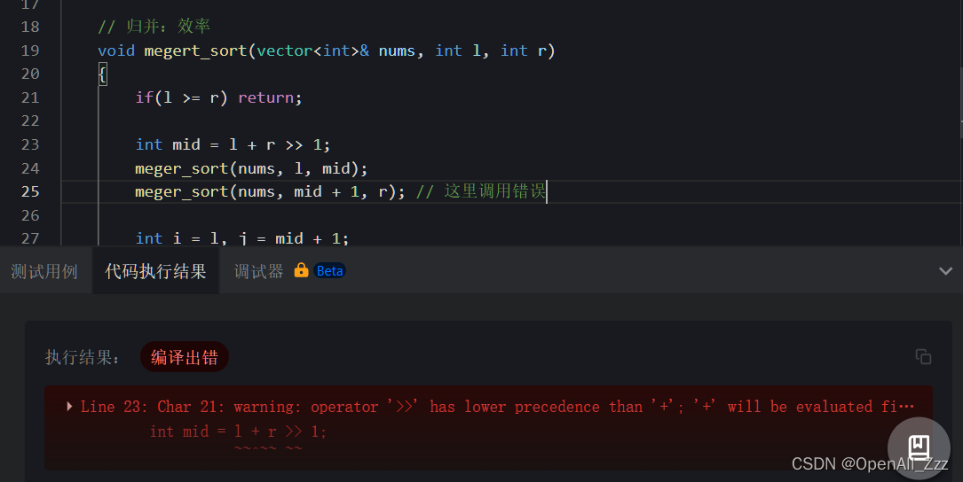Copy the execution result output

coord(923,356)
